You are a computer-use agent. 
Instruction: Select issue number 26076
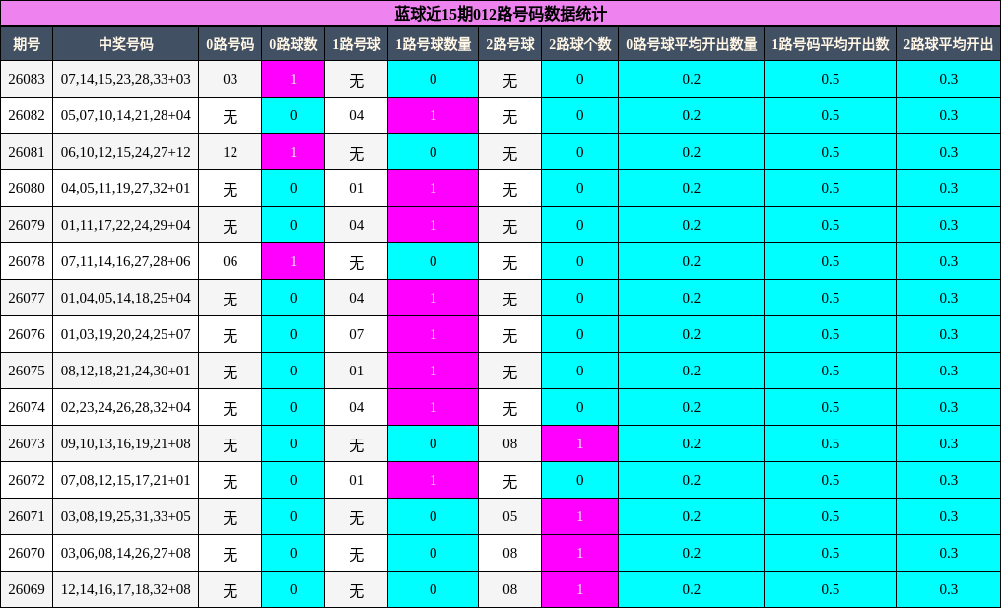point(27,334)
